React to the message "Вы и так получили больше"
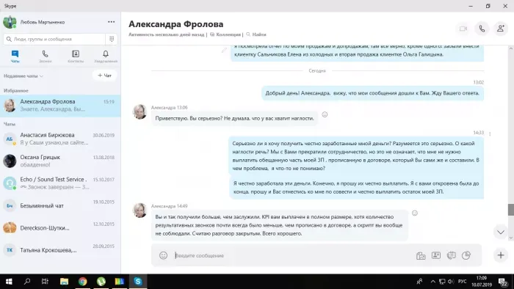 click(x=415, y=213)
